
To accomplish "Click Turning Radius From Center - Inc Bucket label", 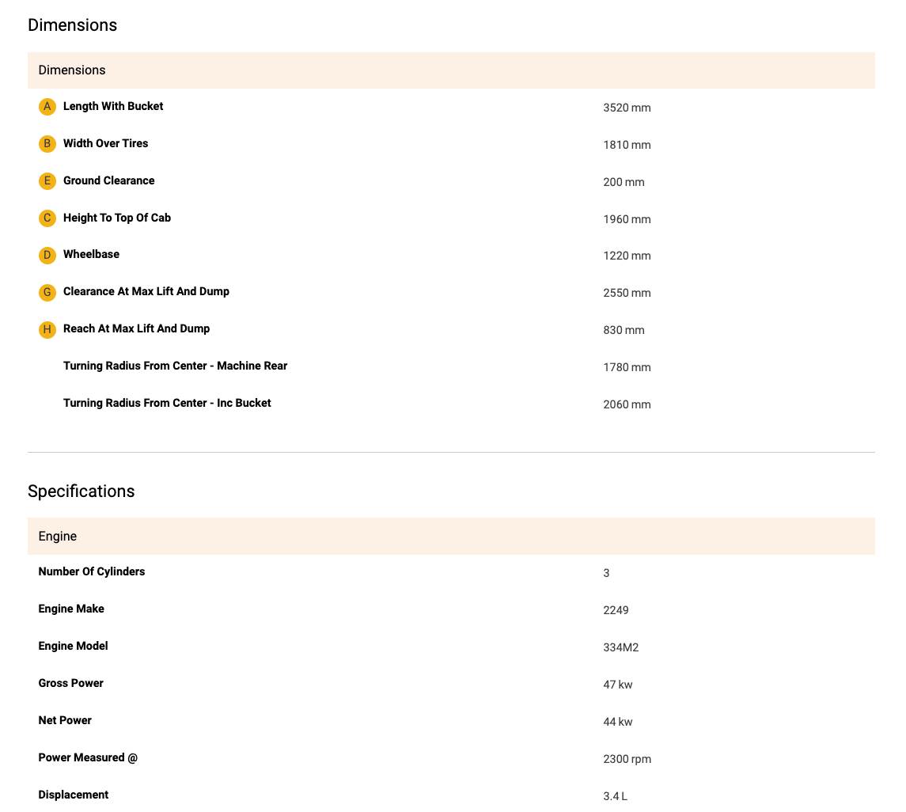I will pyautogui.click(x=167, y=403).
